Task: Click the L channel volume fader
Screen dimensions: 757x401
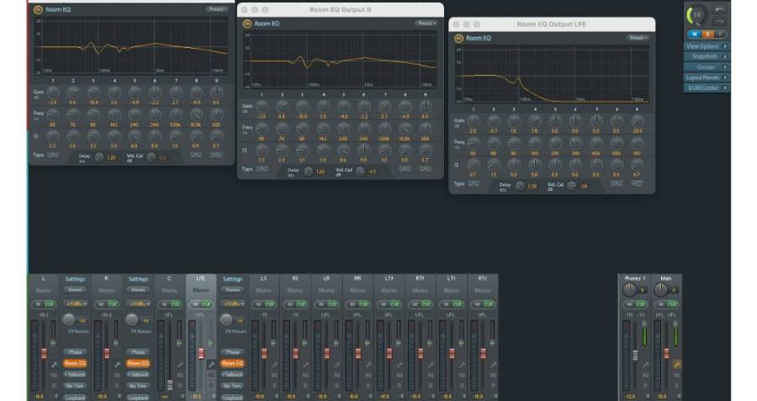Action: 44,353
